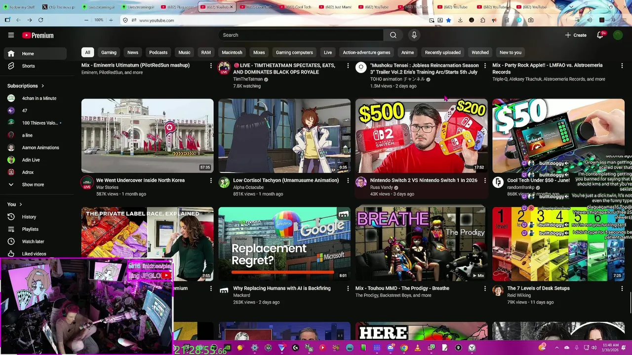Open YouTube notifications bell
Viewport: 632px width, 355px height.
(600, 35)
